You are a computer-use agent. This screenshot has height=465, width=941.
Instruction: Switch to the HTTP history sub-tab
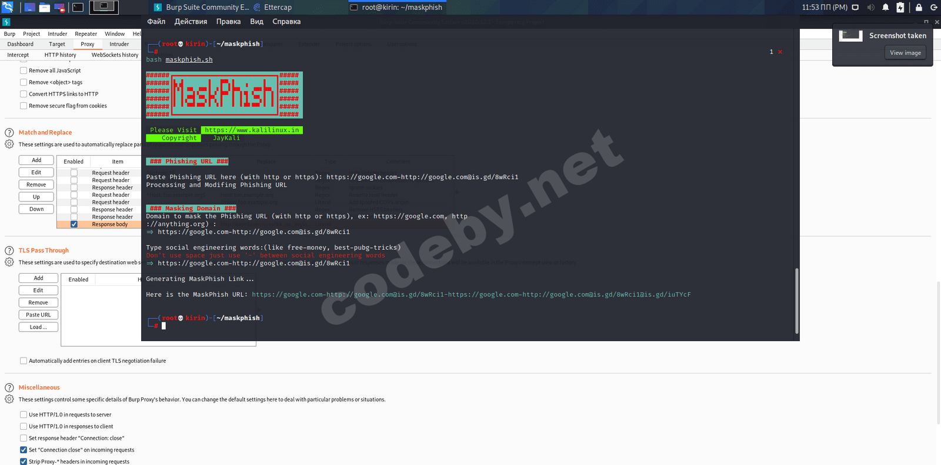click(60, 55)
